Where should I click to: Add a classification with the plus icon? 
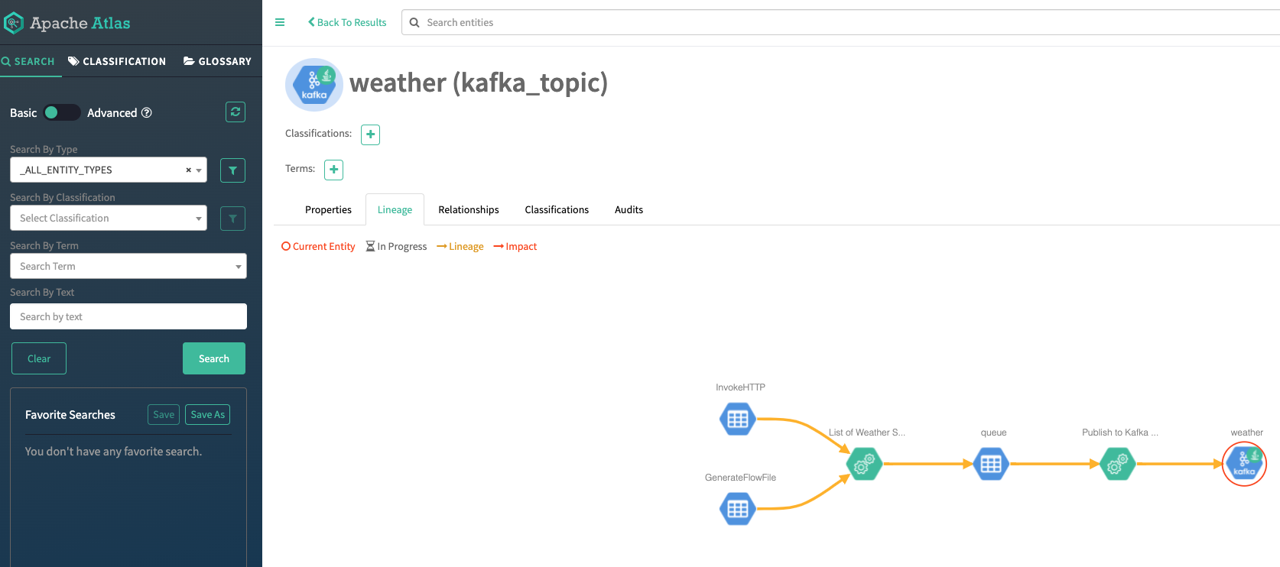point(370,134)
